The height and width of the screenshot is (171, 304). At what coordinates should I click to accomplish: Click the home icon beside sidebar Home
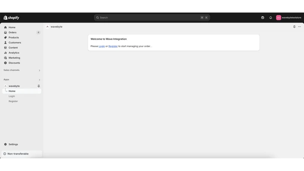(x=5, y=27)
